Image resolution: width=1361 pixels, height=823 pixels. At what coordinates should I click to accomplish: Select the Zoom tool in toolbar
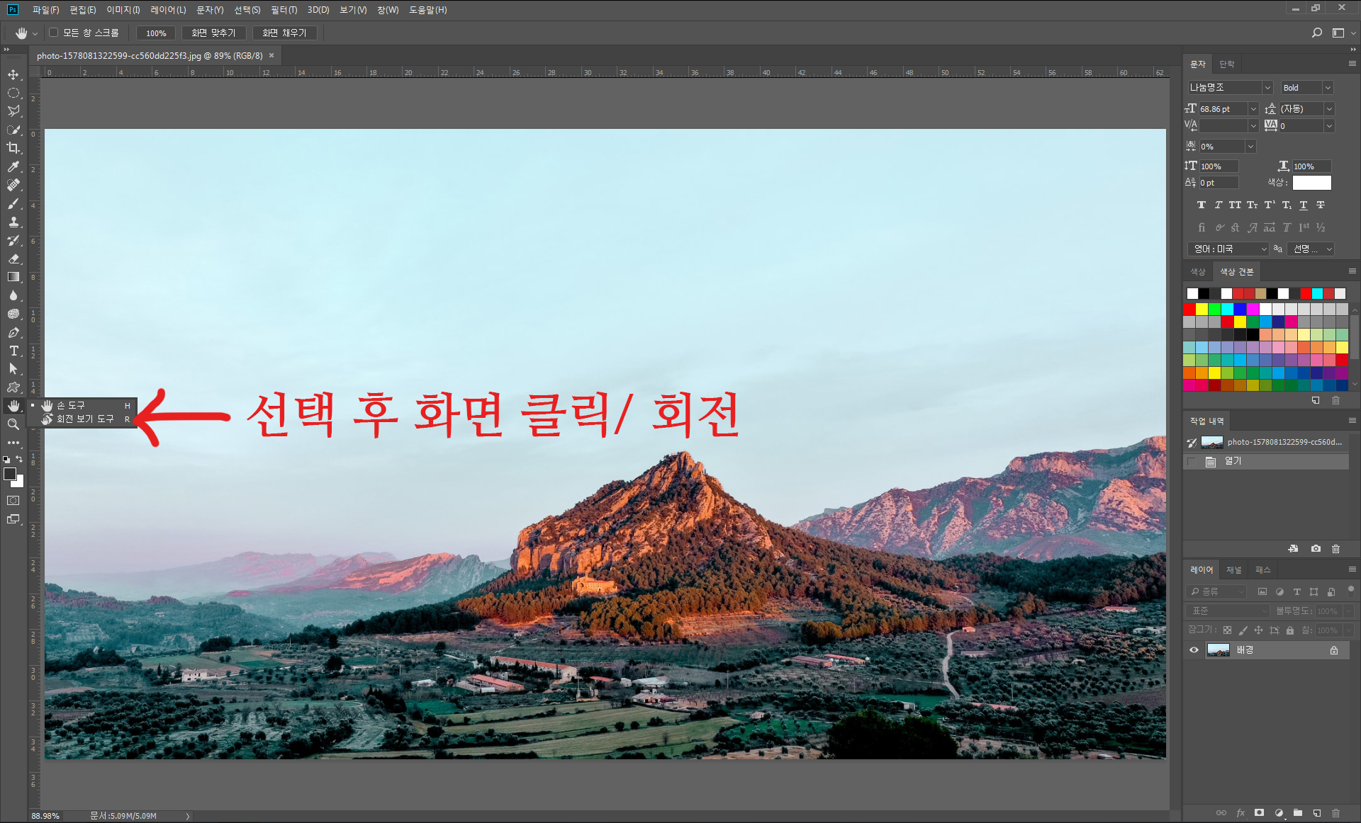tap(13, 424)
